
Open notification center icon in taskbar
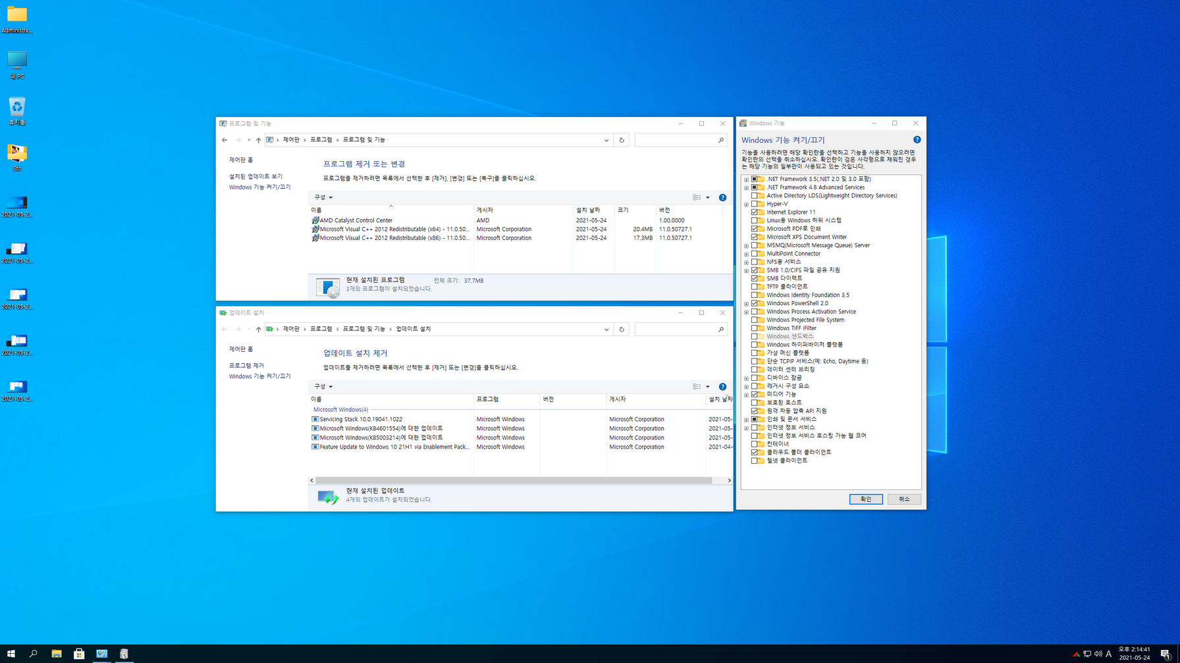[1166, 654]
